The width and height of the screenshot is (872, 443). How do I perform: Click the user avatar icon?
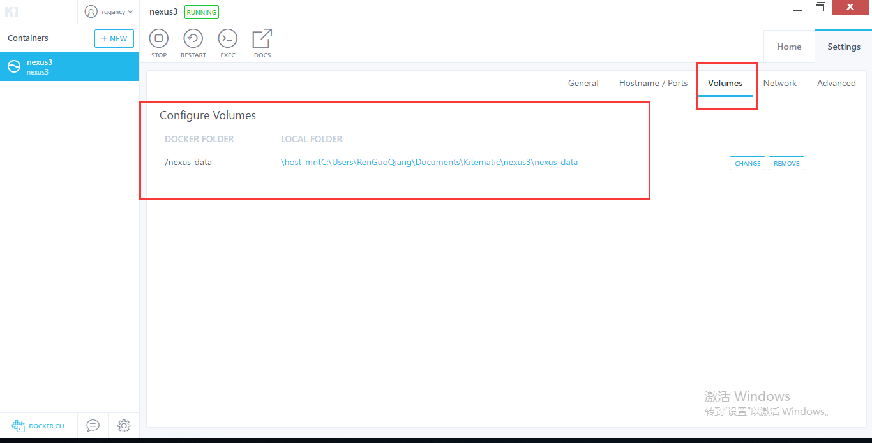(x=91, y=11)
